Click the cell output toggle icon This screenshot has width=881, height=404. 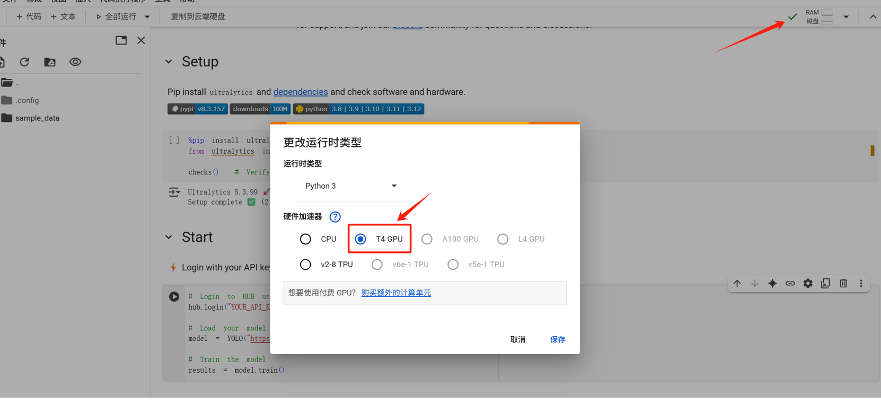(x=174, y=192)
